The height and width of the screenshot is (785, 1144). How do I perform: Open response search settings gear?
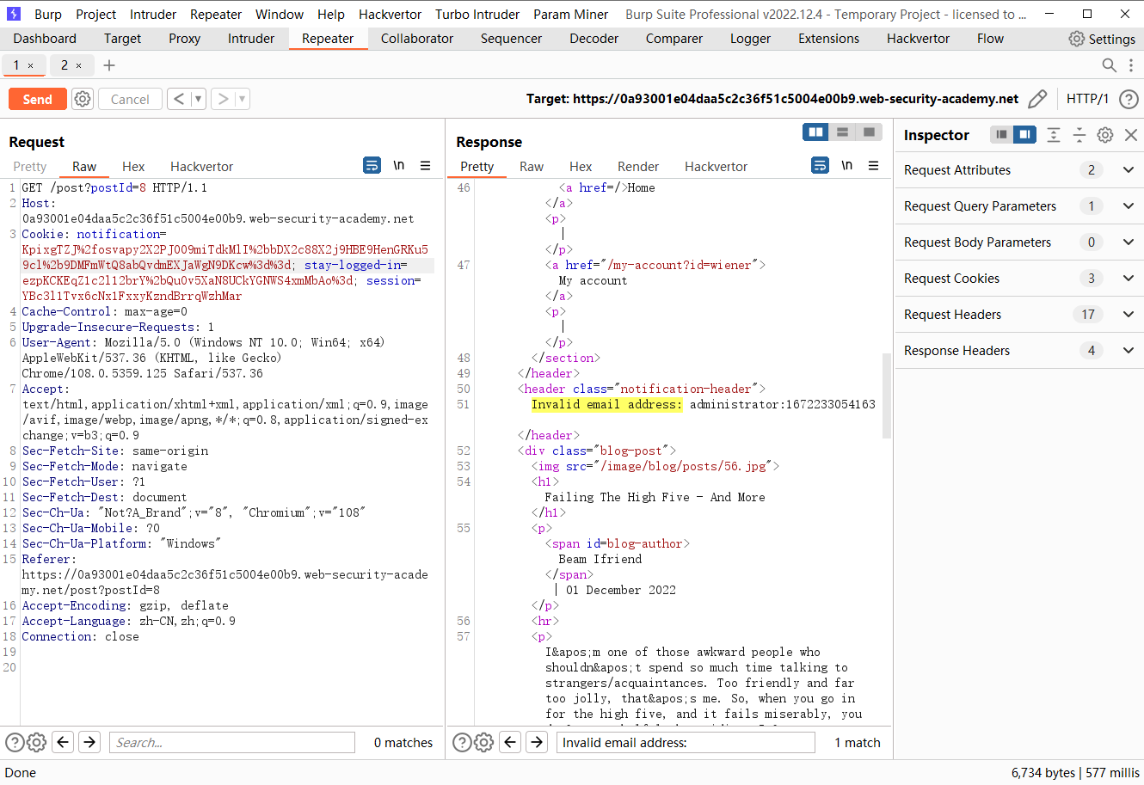[x=483, y=742]
